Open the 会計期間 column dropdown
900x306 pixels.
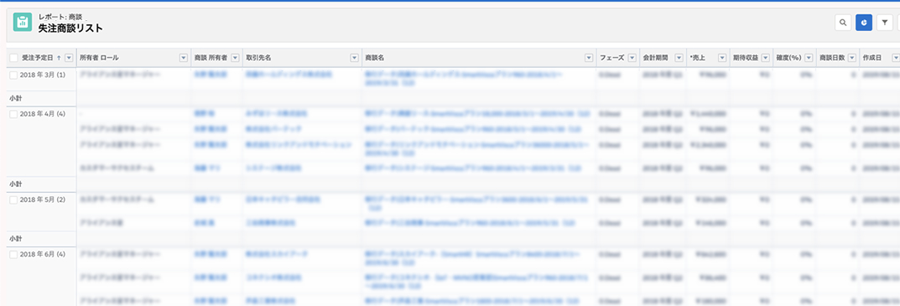679,58
